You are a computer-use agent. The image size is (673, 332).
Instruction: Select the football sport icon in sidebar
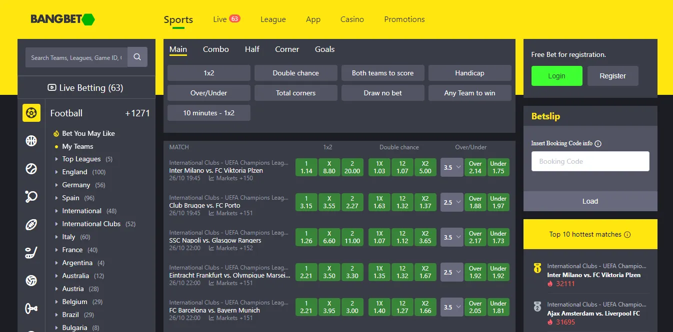click(31, 113)
